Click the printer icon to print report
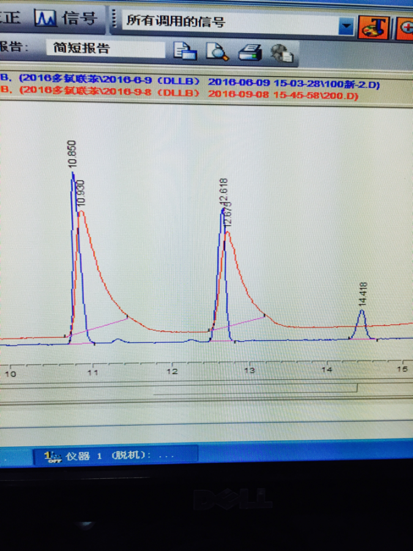 [x=250, y=53]
